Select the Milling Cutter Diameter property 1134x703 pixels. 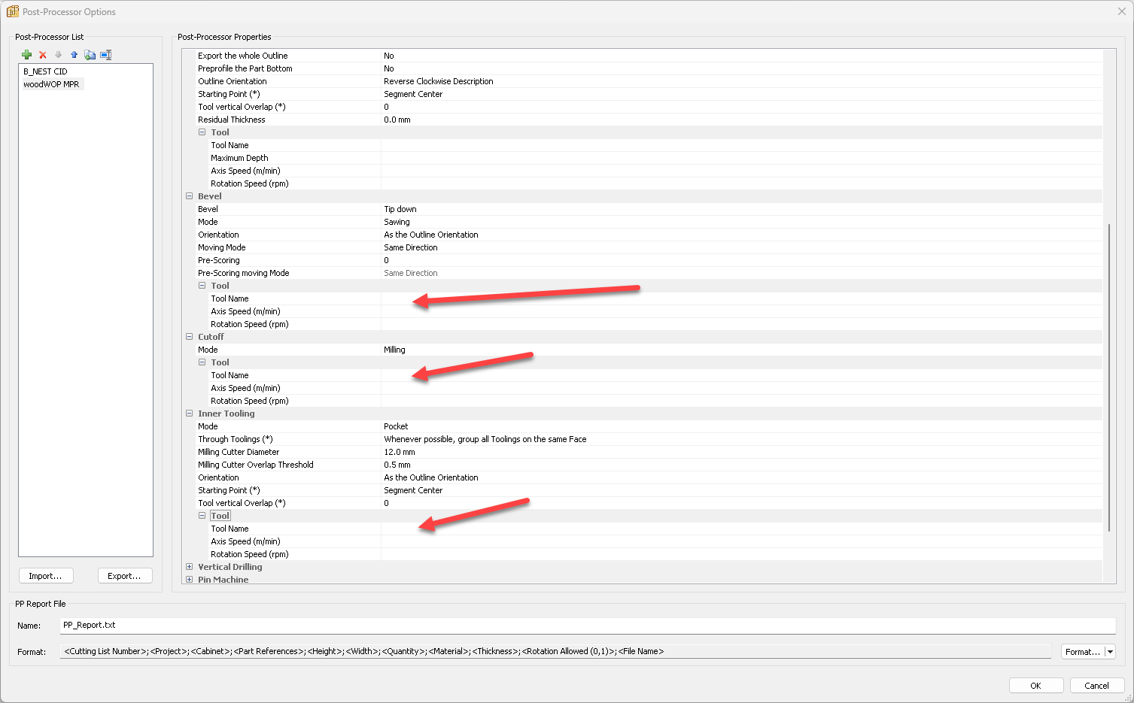(239, 452)
